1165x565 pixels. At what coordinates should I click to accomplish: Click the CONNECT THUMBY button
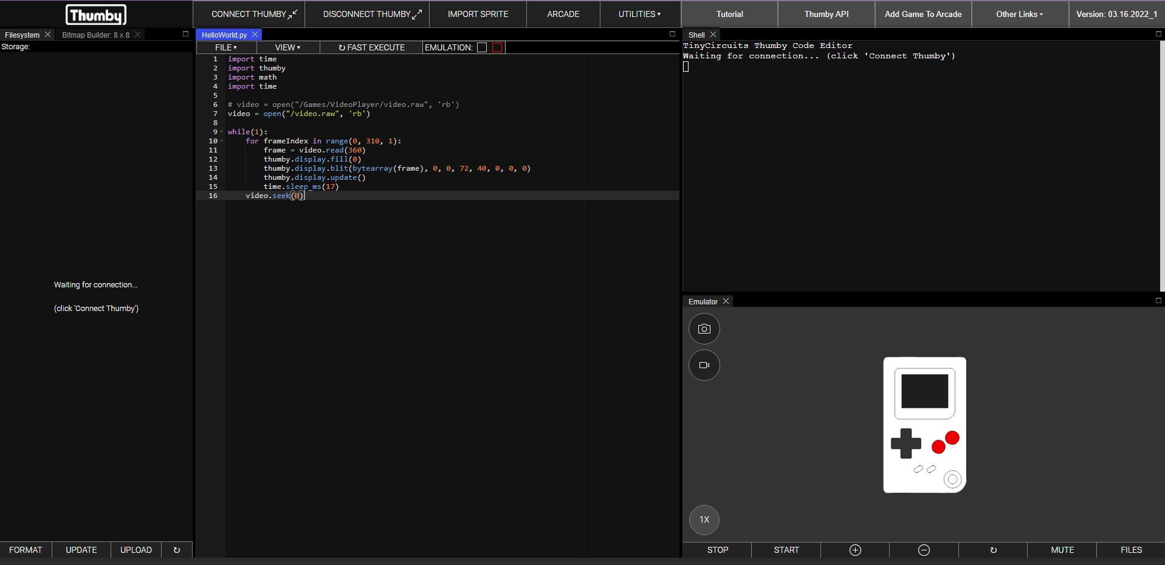click(254, 14)
